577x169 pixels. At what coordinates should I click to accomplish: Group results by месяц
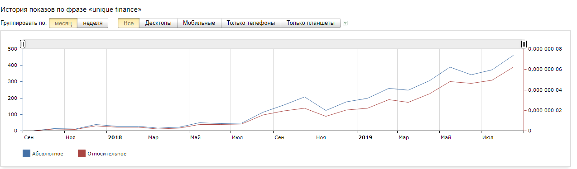[x=63, y=23]
